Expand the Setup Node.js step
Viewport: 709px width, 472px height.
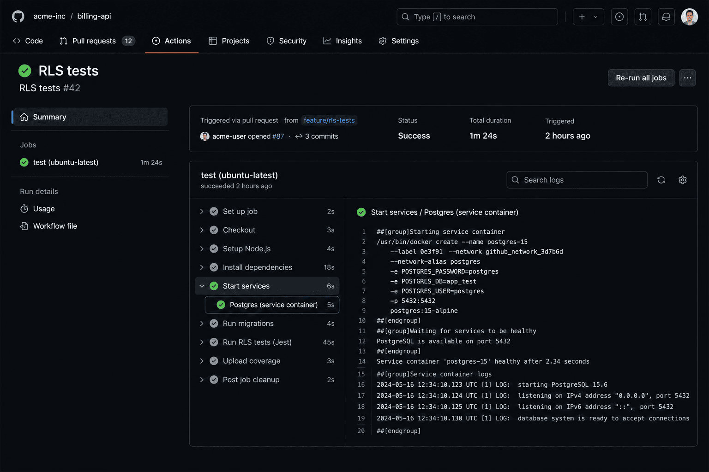pyautogui.click(x=202, y=248)
